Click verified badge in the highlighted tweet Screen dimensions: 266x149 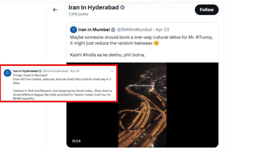(x=40, y=71)
